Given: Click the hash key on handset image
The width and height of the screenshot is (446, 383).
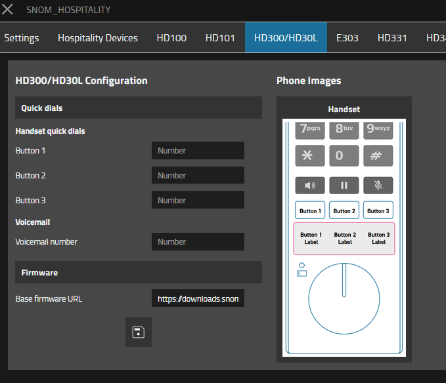Looking at the screenshot, I should (378, 155).
